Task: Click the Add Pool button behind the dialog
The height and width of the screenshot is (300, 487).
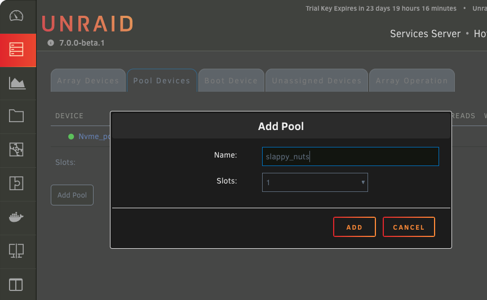Action: 72,195
